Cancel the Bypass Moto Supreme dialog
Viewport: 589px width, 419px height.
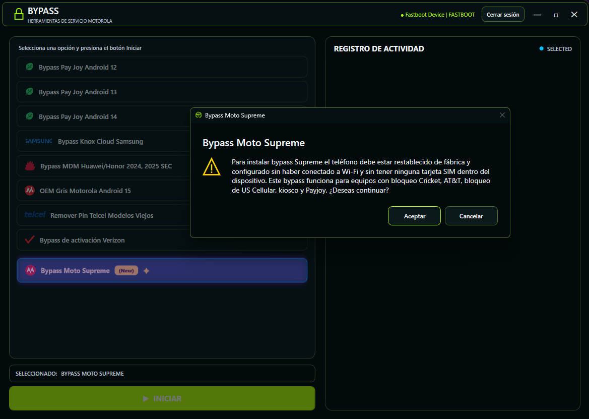471,216
